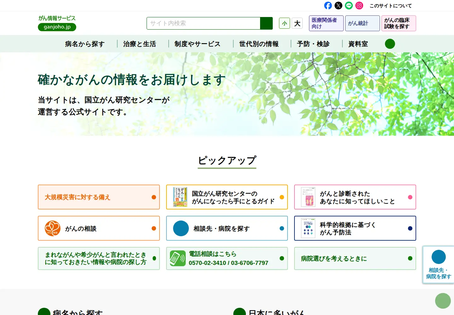Open the Facebook social icon
Screen dimensions: 454x315
point(328,6)
